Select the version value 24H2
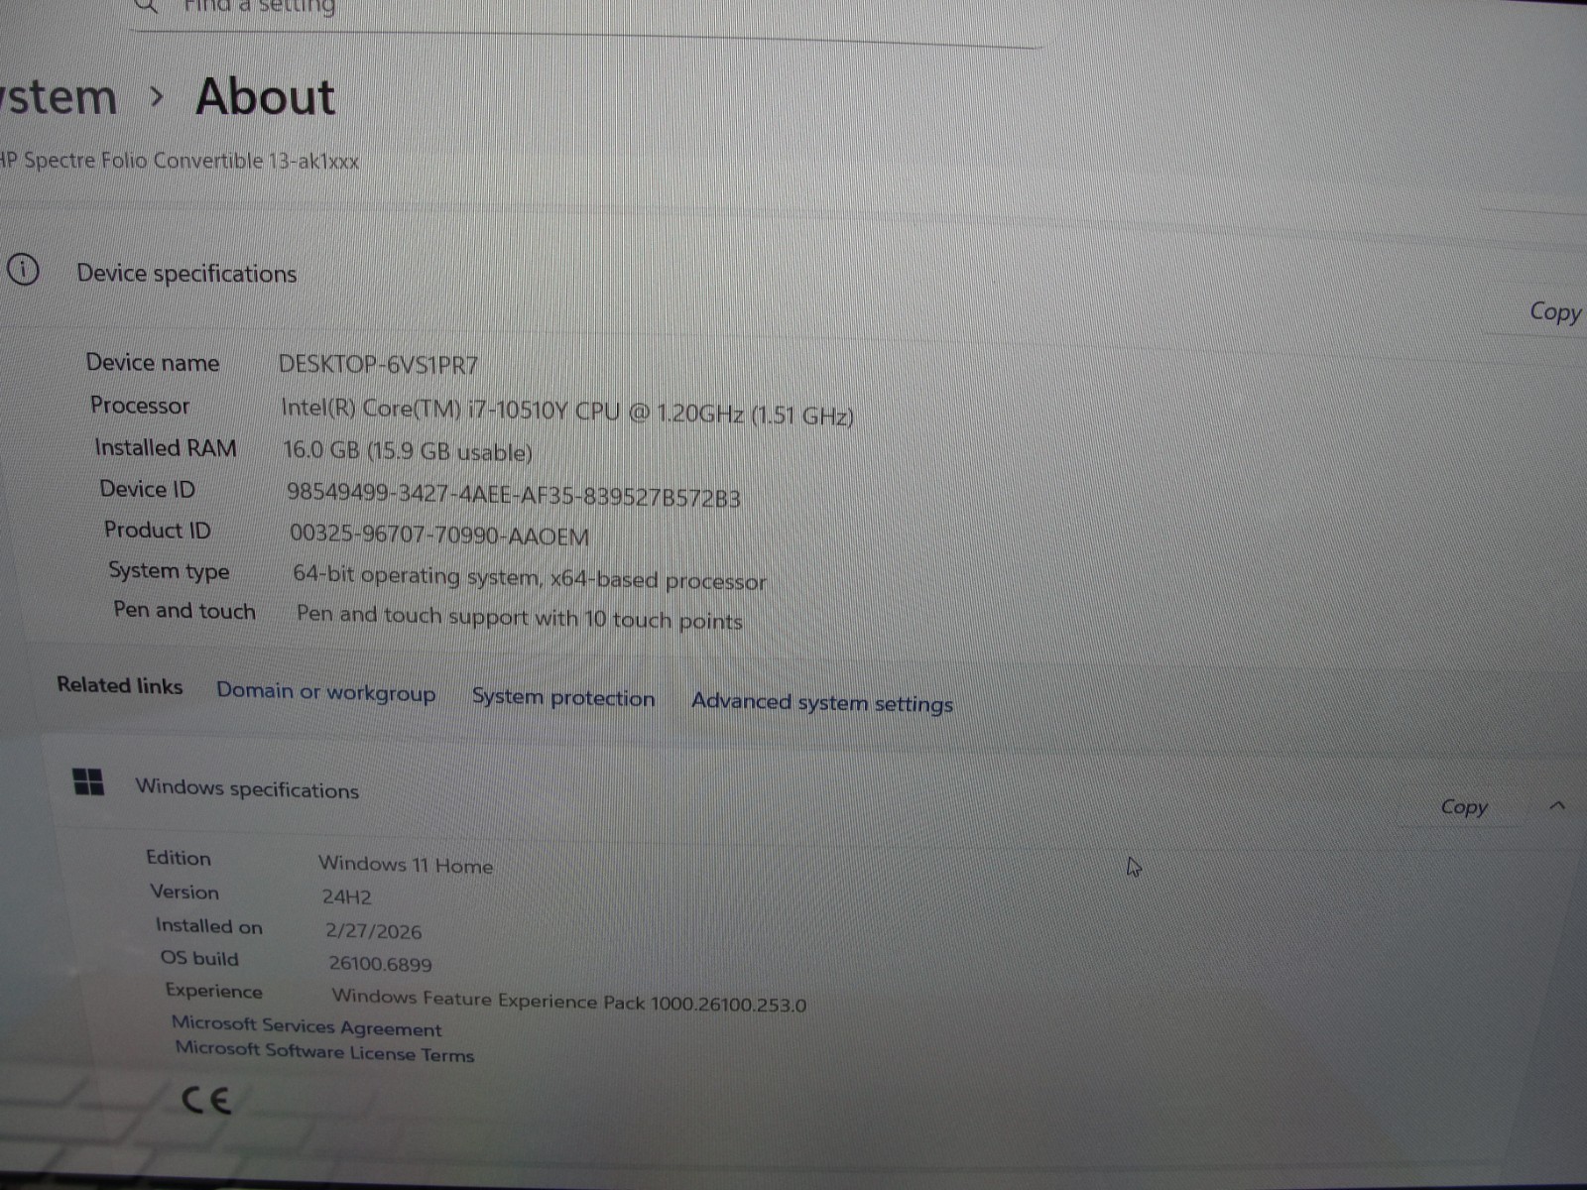 click(347, 896)
